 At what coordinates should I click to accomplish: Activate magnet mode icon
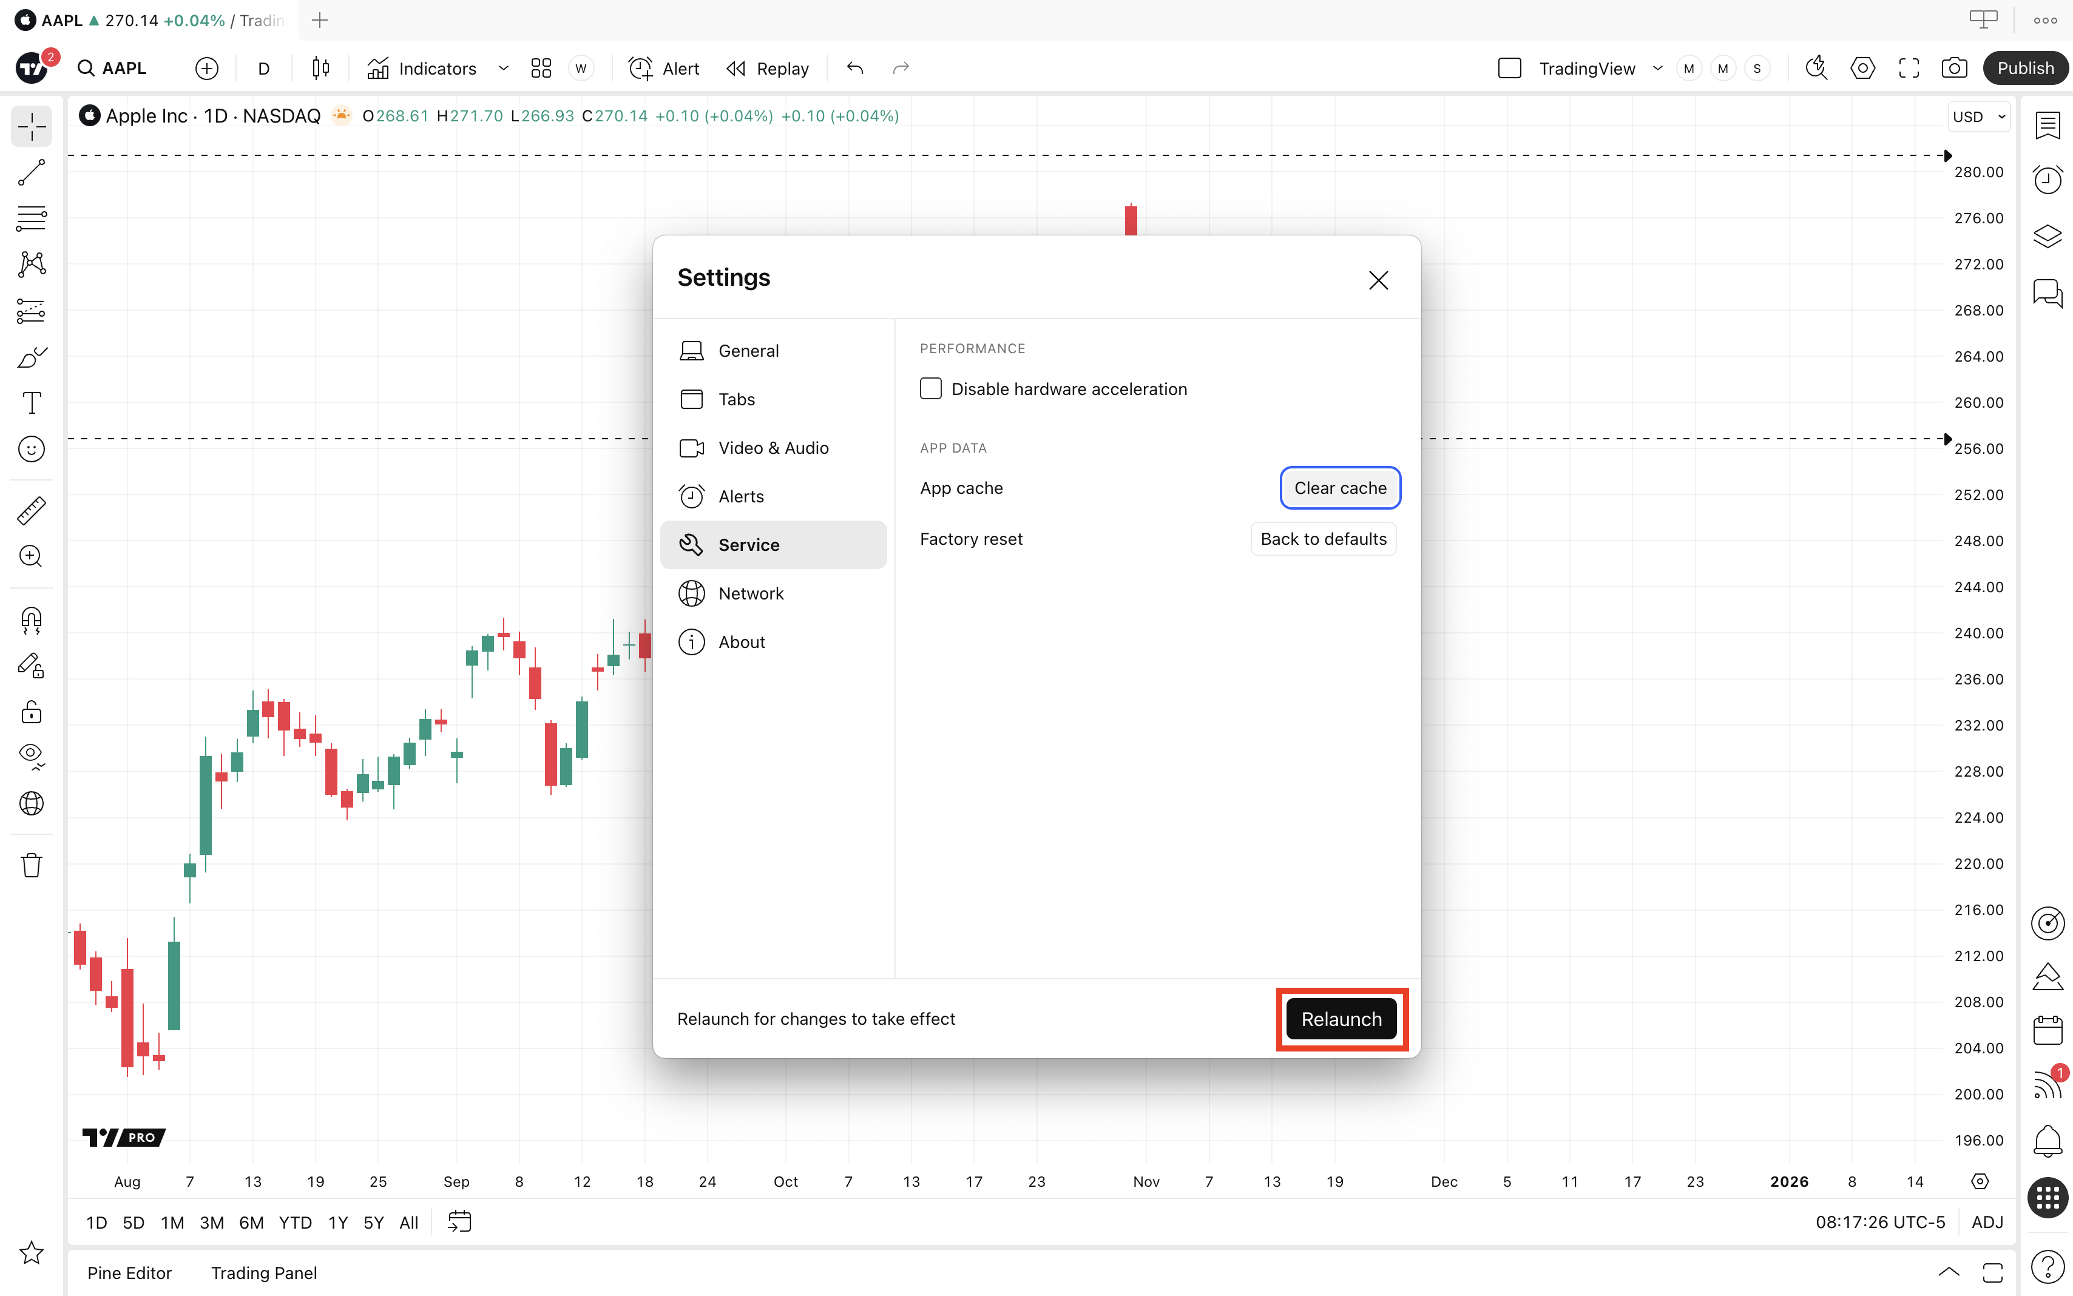click(32, 619)
